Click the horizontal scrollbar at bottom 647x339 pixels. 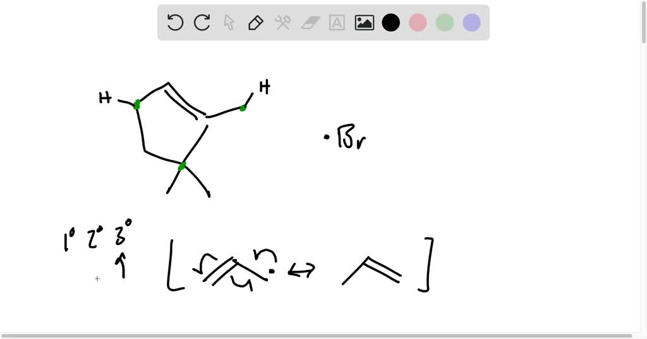tap(316, 336)
